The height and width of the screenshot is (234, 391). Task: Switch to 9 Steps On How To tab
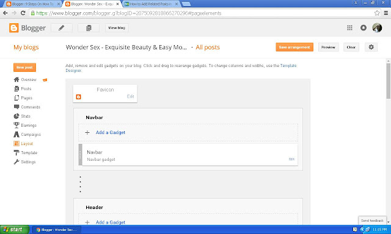click(33, 4)
